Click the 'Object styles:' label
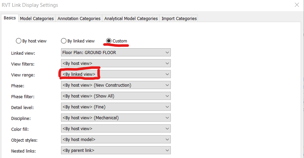The height and width of the screenshot is (158, 304). 24,140
